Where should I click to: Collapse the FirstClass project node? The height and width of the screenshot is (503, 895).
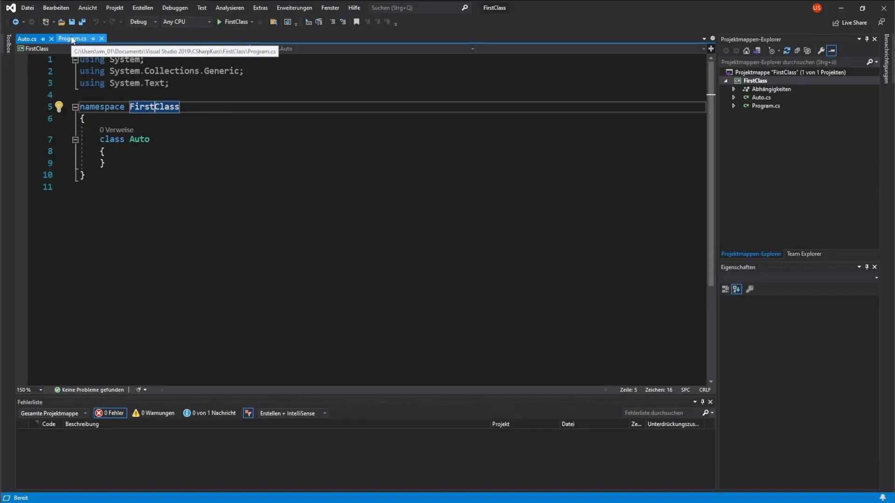(x=726, y=81)
